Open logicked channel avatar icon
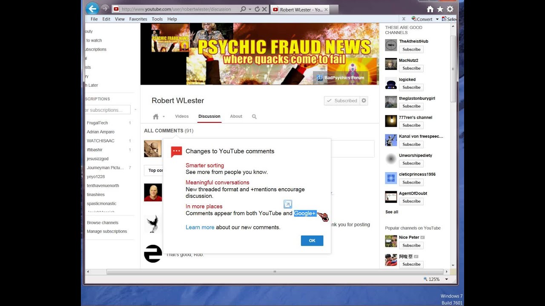 (391, 83)
